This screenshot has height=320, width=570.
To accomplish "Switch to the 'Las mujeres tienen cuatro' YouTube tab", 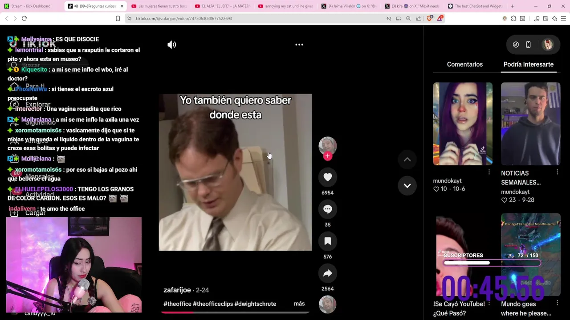I will tap(159, 6).
